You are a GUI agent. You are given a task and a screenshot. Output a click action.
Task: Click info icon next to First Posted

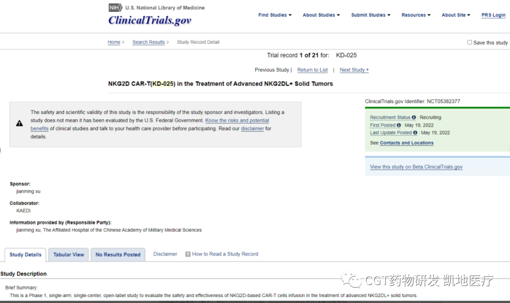[x=399, y=125]
